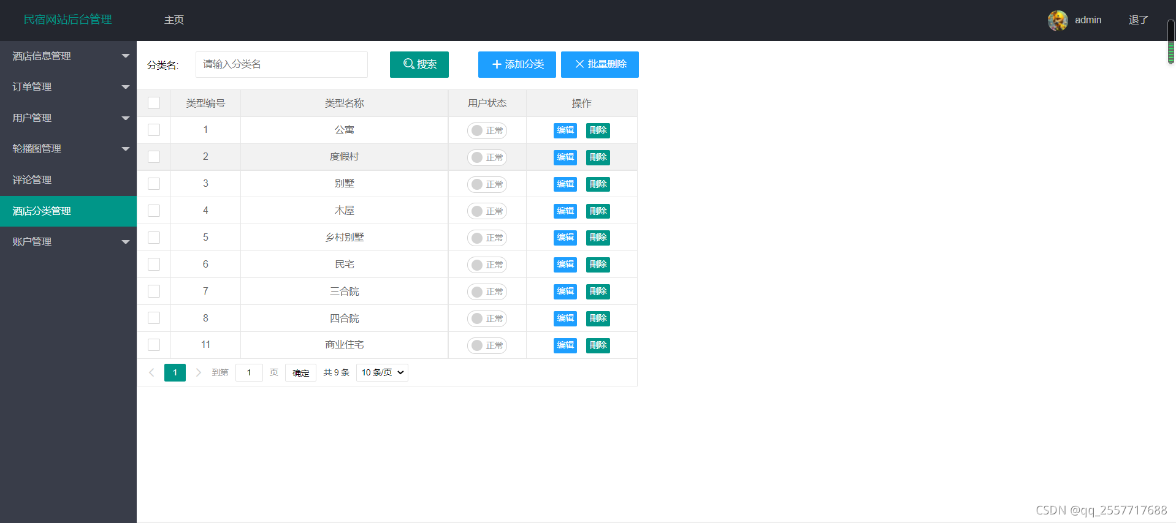Viewport: 1176px width, 523px height.
Task: Check the checkbox for row 三合院
Action: [x=154, y=292]
